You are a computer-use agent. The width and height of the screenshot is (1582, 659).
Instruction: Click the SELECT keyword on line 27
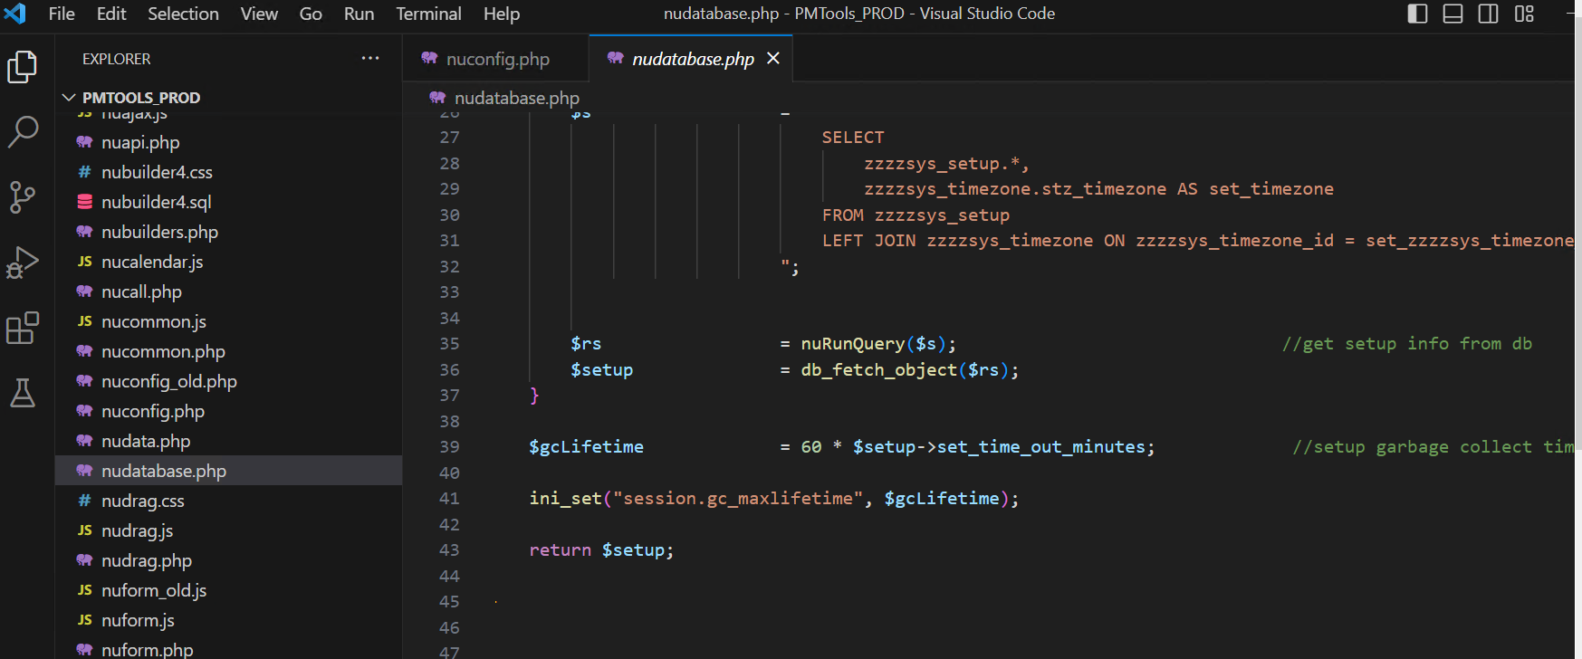coord(853,138)
